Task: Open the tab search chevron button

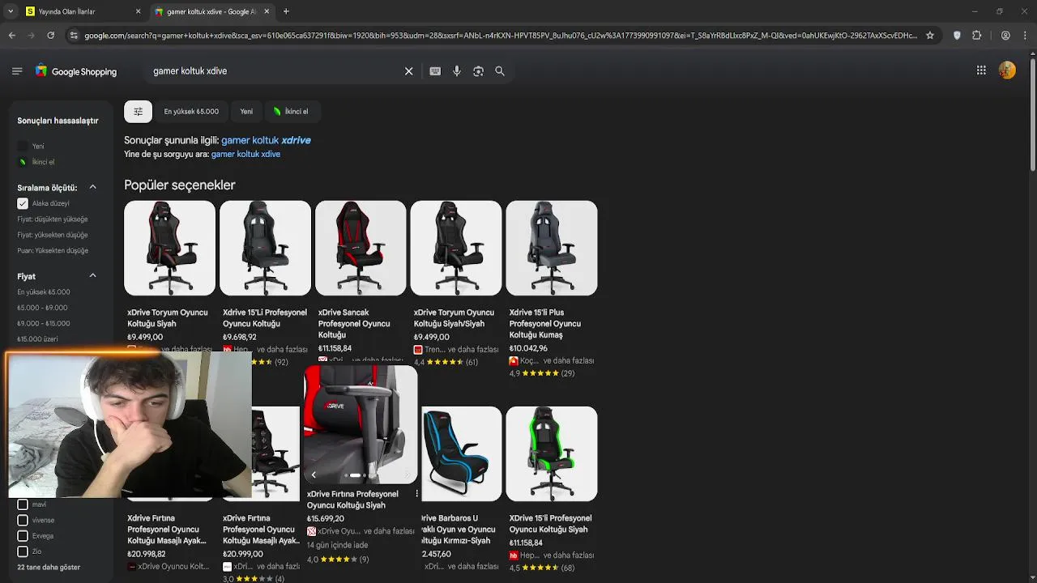Action: point(10,11)
